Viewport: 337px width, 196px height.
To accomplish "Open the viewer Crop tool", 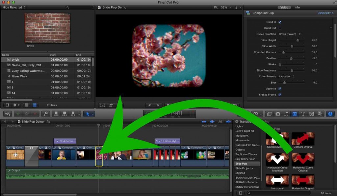I will (111, 105).
